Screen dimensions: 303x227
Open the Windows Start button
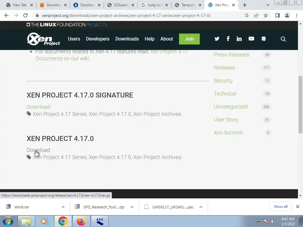pos(8,221)
